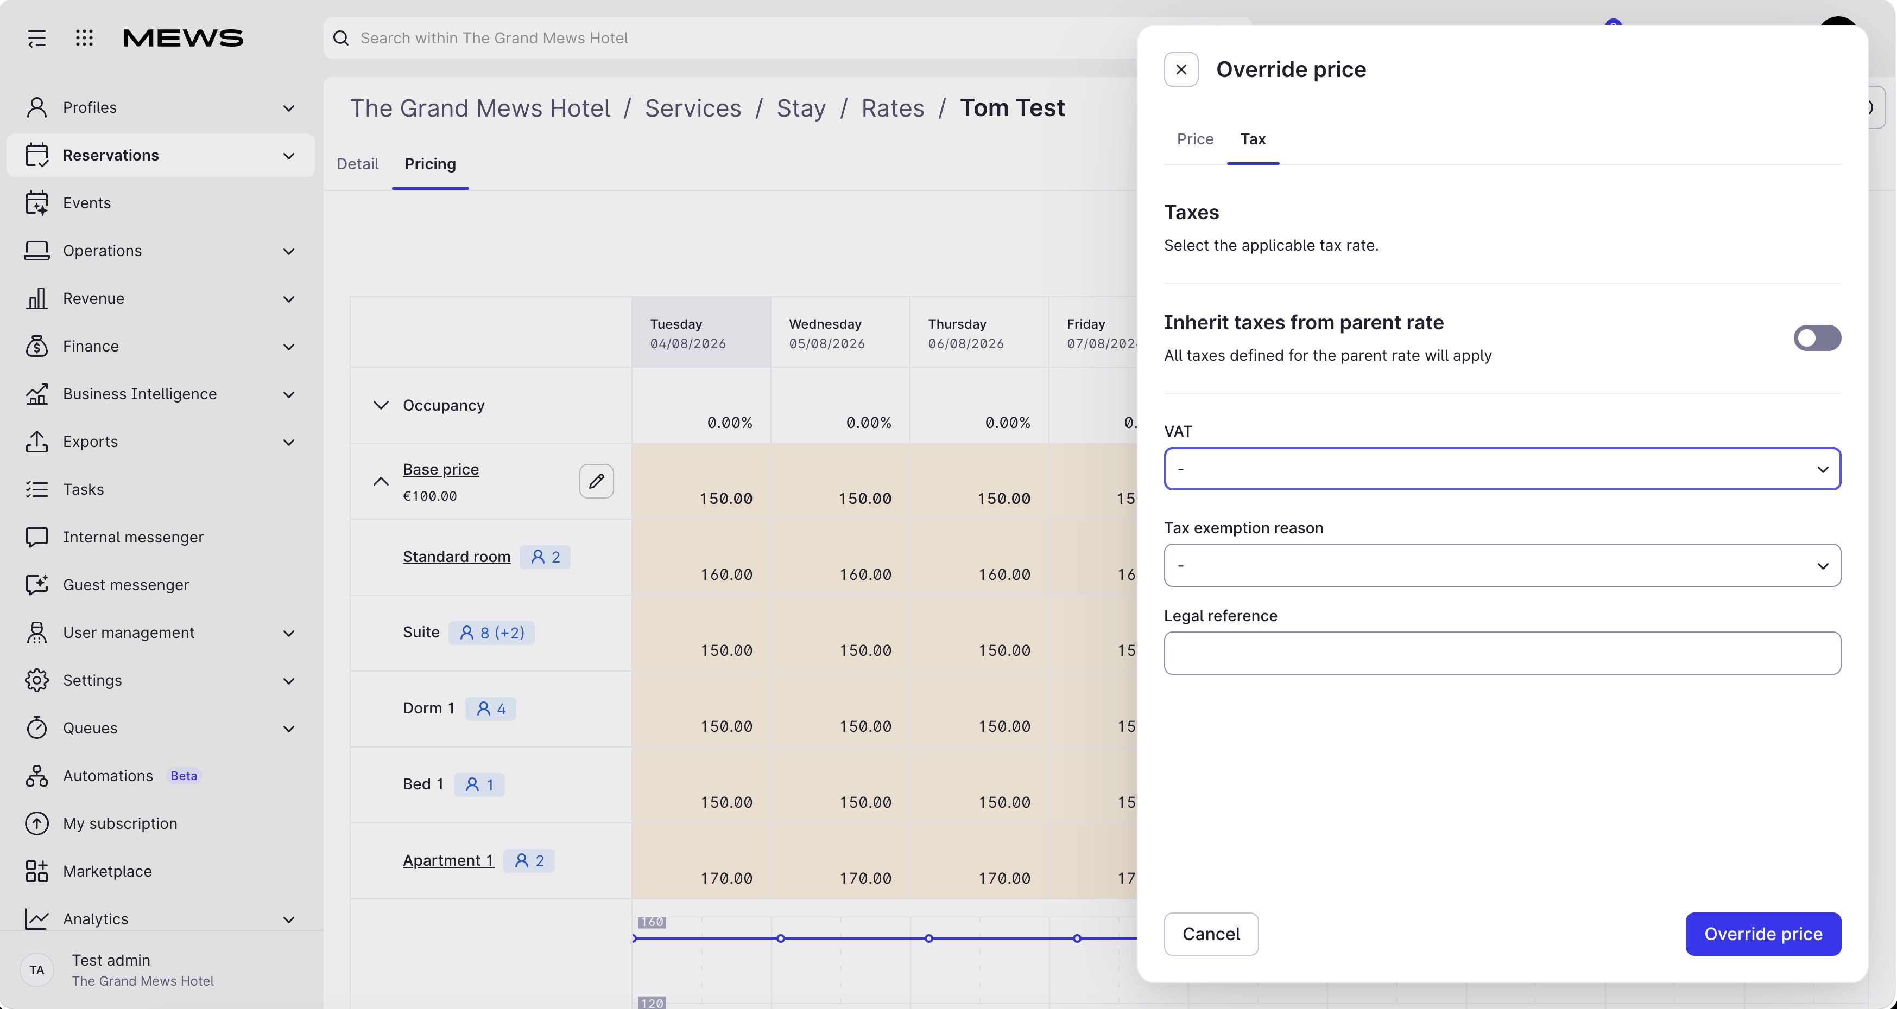1897x1009 pixels.
Task: Expand the Analytics menu chevron
Action: pyautogui.click(x=289, y=919)
